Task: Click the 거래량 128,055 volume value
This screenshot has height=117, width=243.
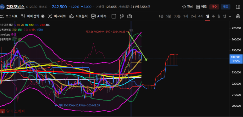Action: [x=111, y=7]
